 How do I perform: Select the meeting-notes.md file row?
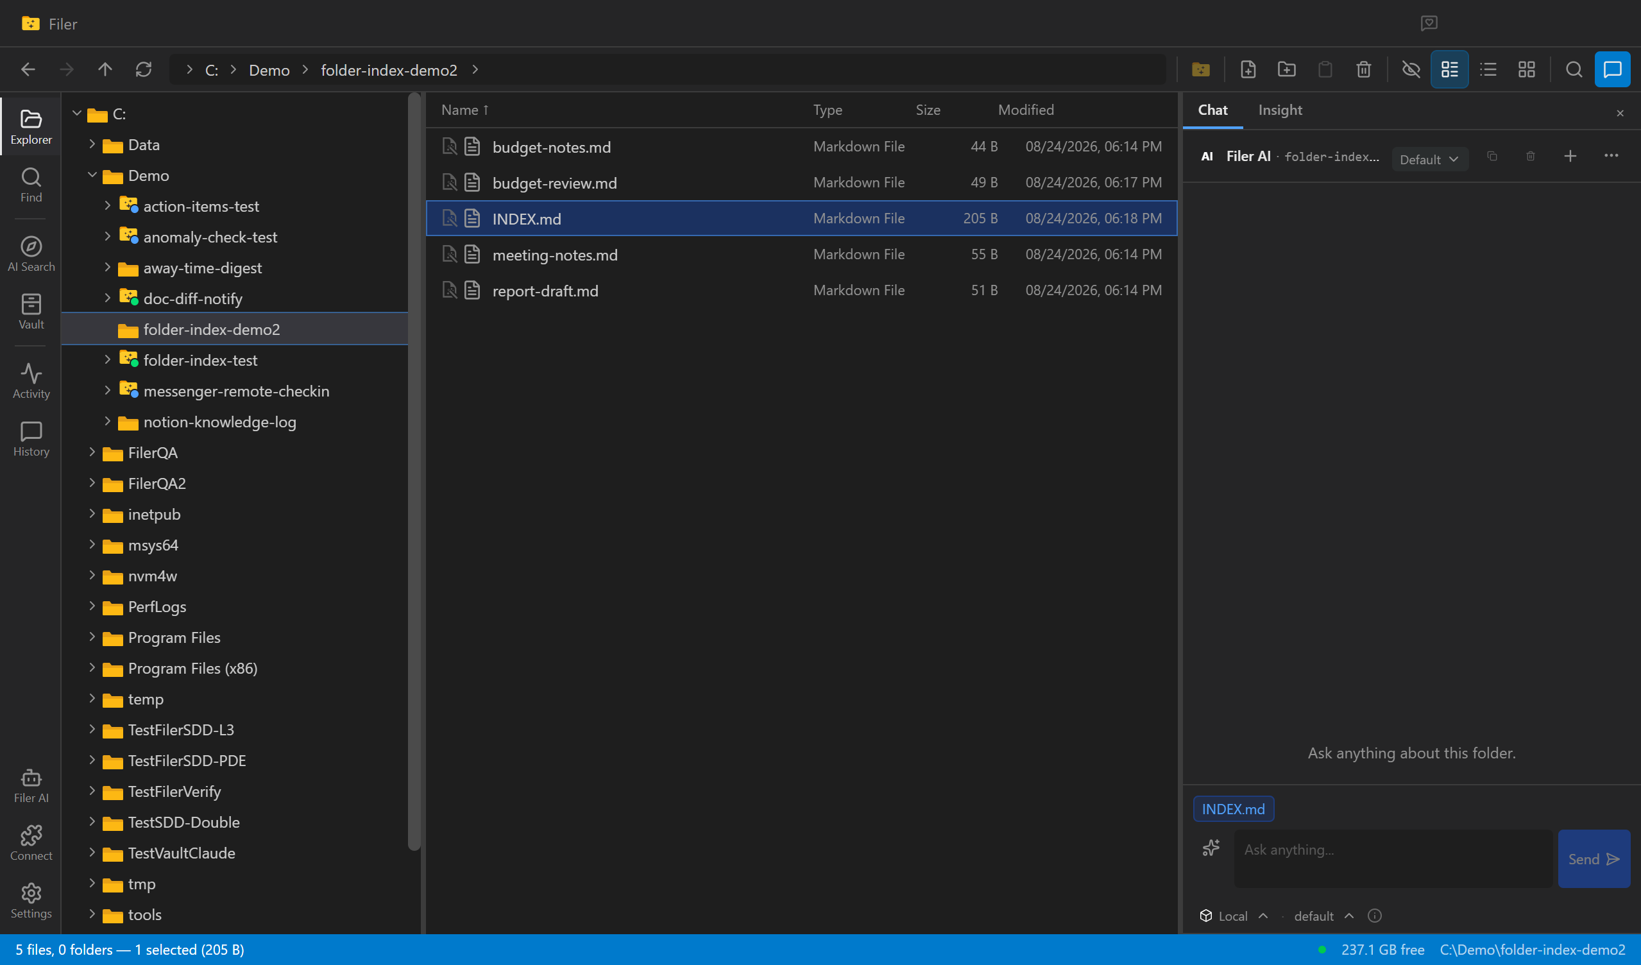click(801, 254)
